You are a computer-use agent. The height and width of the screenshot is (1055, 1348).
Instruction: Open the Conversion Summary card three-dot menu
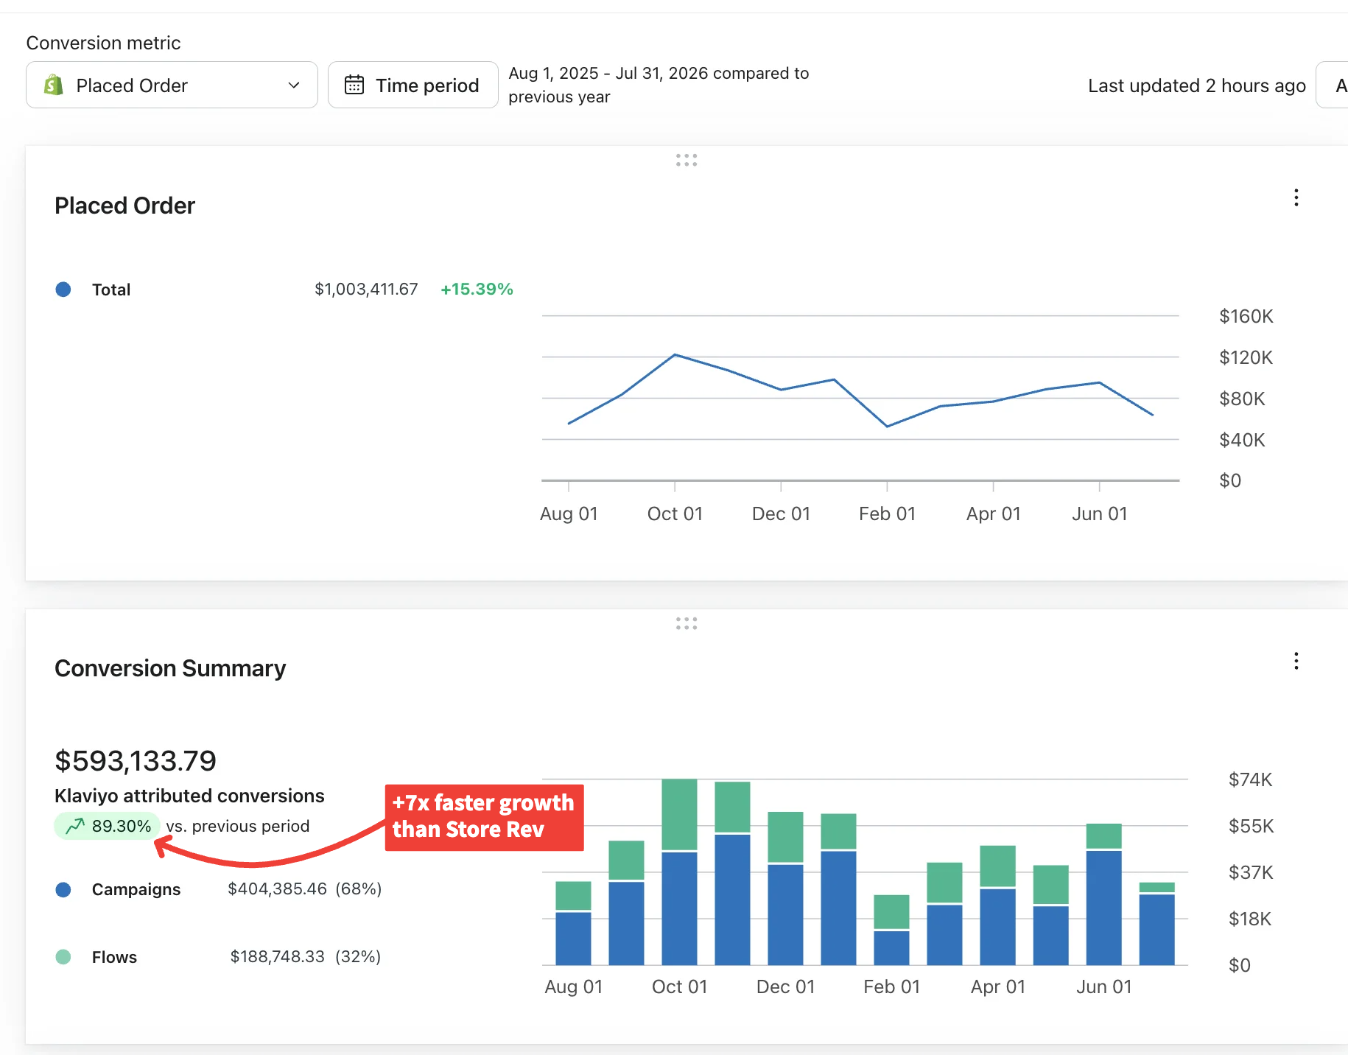pos(1296,661)
